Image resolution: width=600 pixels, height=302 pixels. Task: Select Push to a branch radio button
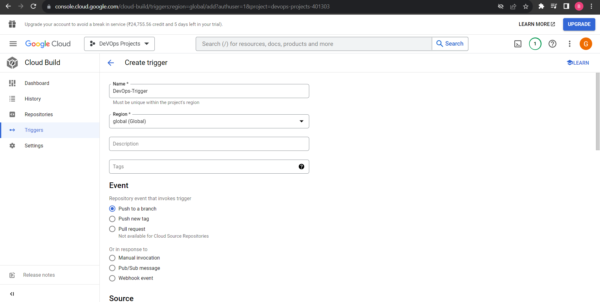coord(112,209)
